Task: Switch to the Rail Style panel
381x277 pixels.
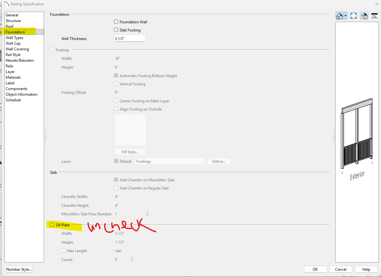Action: click(x=13, y=55)
